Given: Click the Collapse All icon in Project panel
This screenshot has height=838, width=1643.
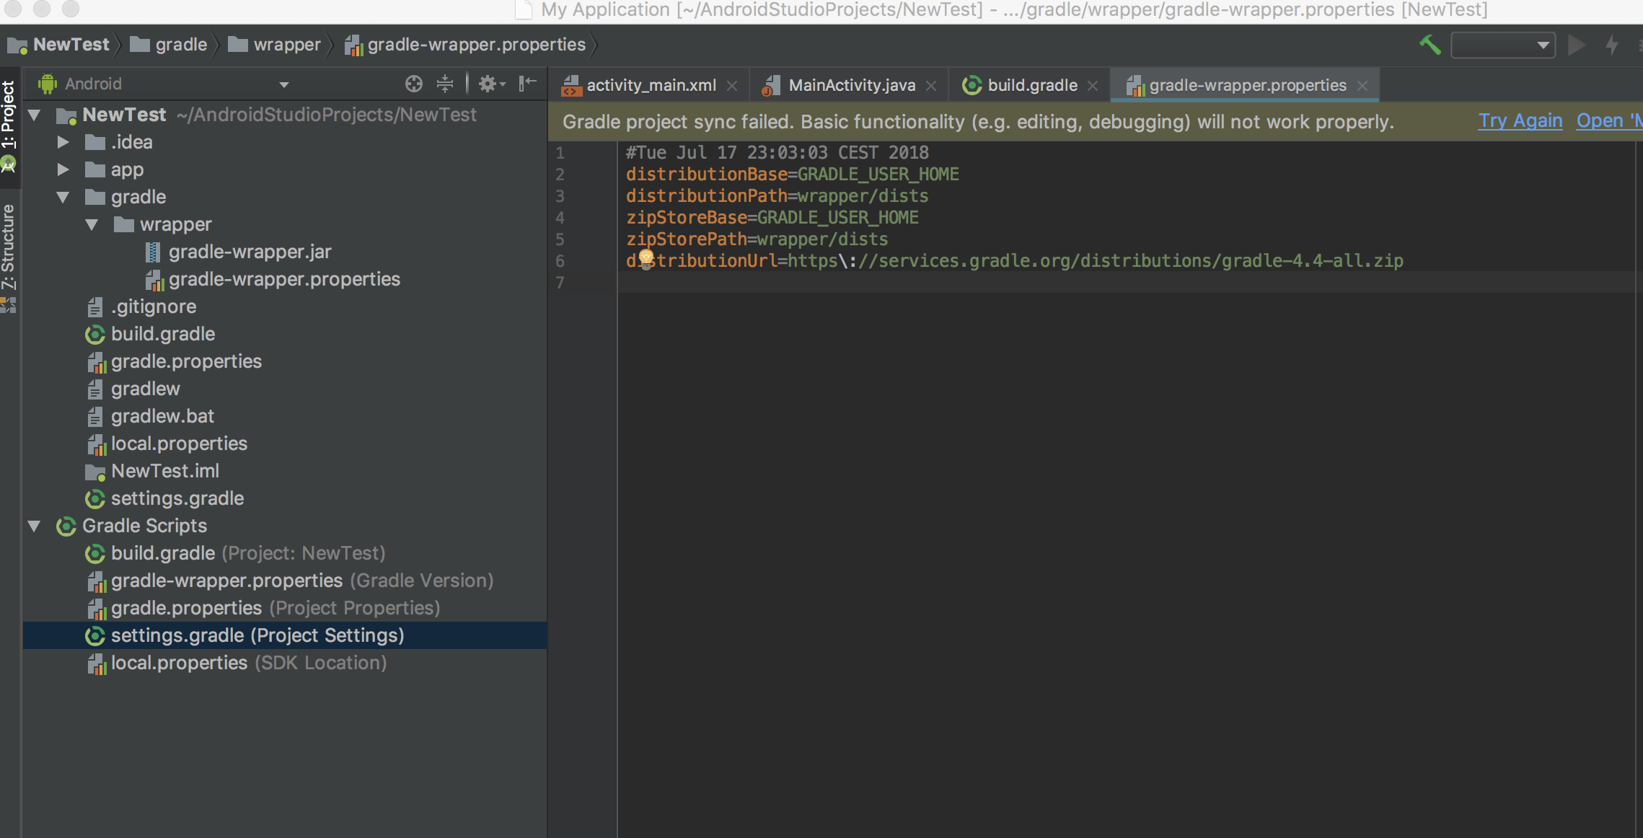Looking at the screenshot, I should tap(445, 84).
